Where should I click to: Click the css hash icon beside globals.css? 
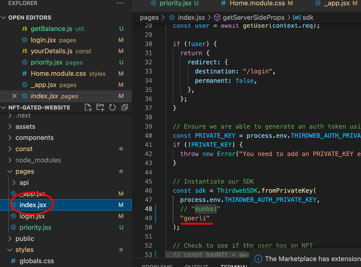click(x=13, y=261)
